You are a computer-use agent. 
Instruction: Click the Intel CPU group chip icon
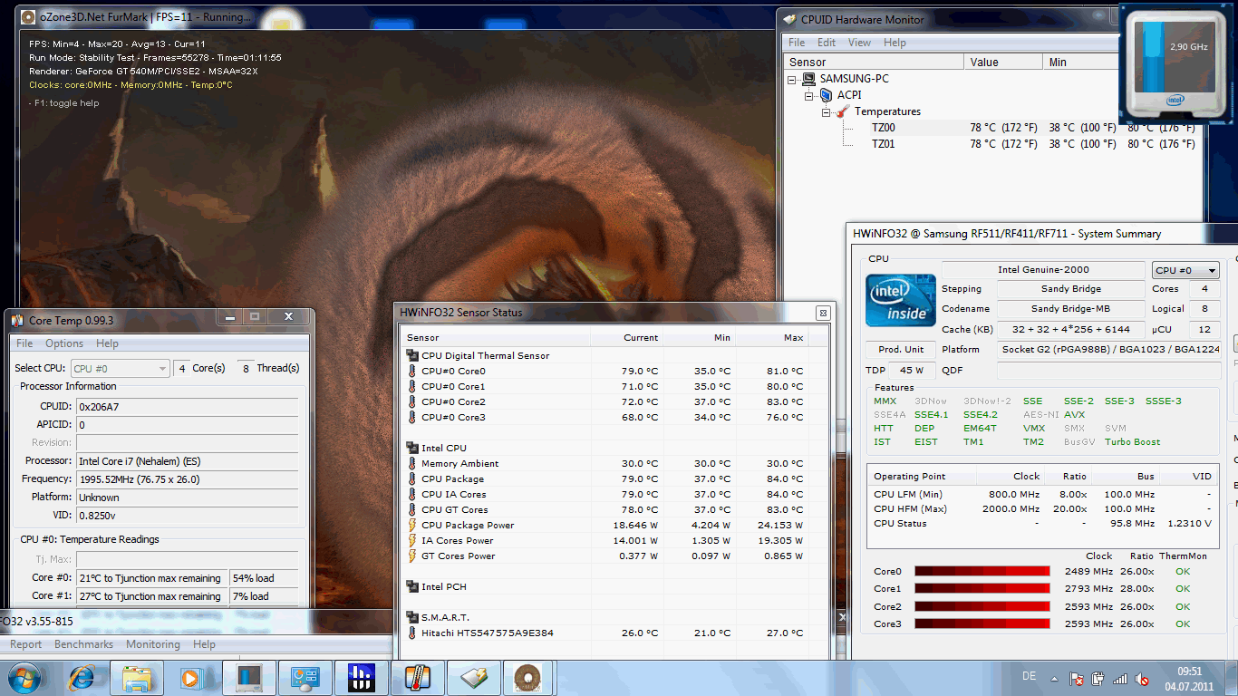click(x=412, y=448)
